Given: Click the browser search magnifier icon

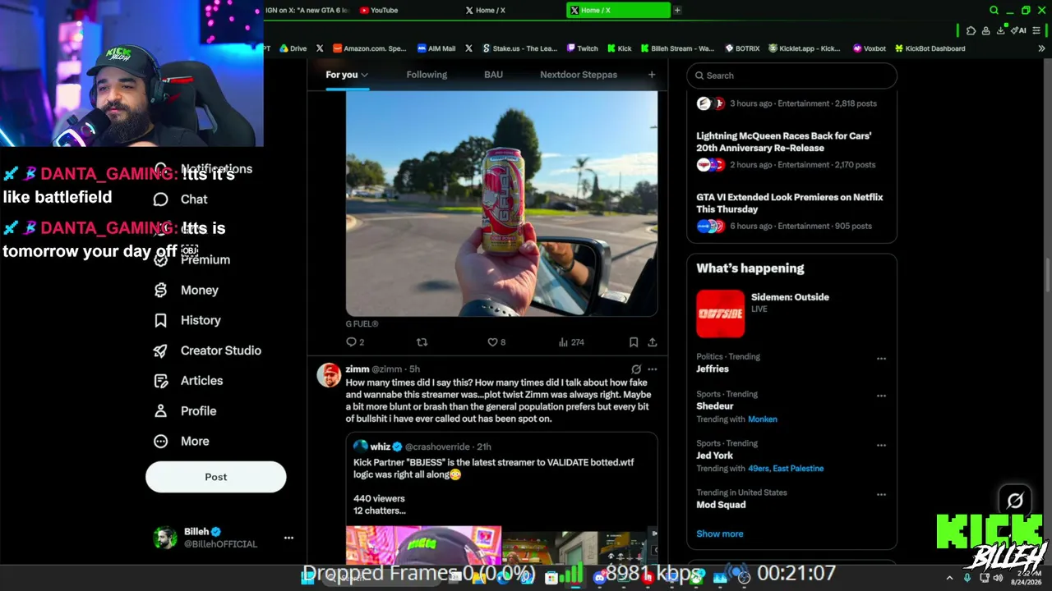Looking at the screenshot, I should pyautogui.click(x=994, y=11).
